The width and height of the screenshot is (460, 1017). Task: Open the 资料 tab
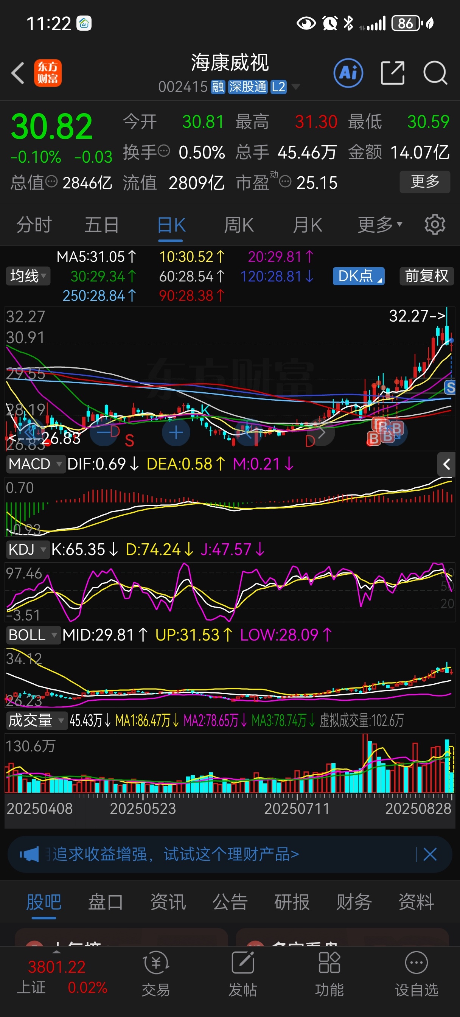[x=416, y=902]
